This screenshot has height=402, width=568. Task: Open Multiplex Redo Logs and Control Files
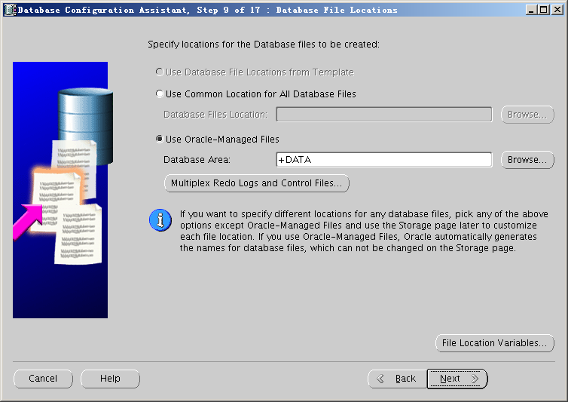pos(256,183)
